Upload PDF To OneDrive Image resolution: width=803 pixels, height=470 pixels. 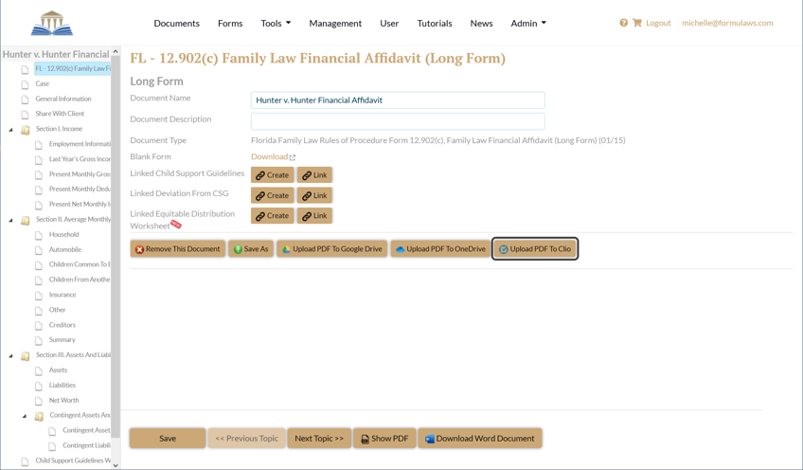pyautogui.click(x=440, y=248)
